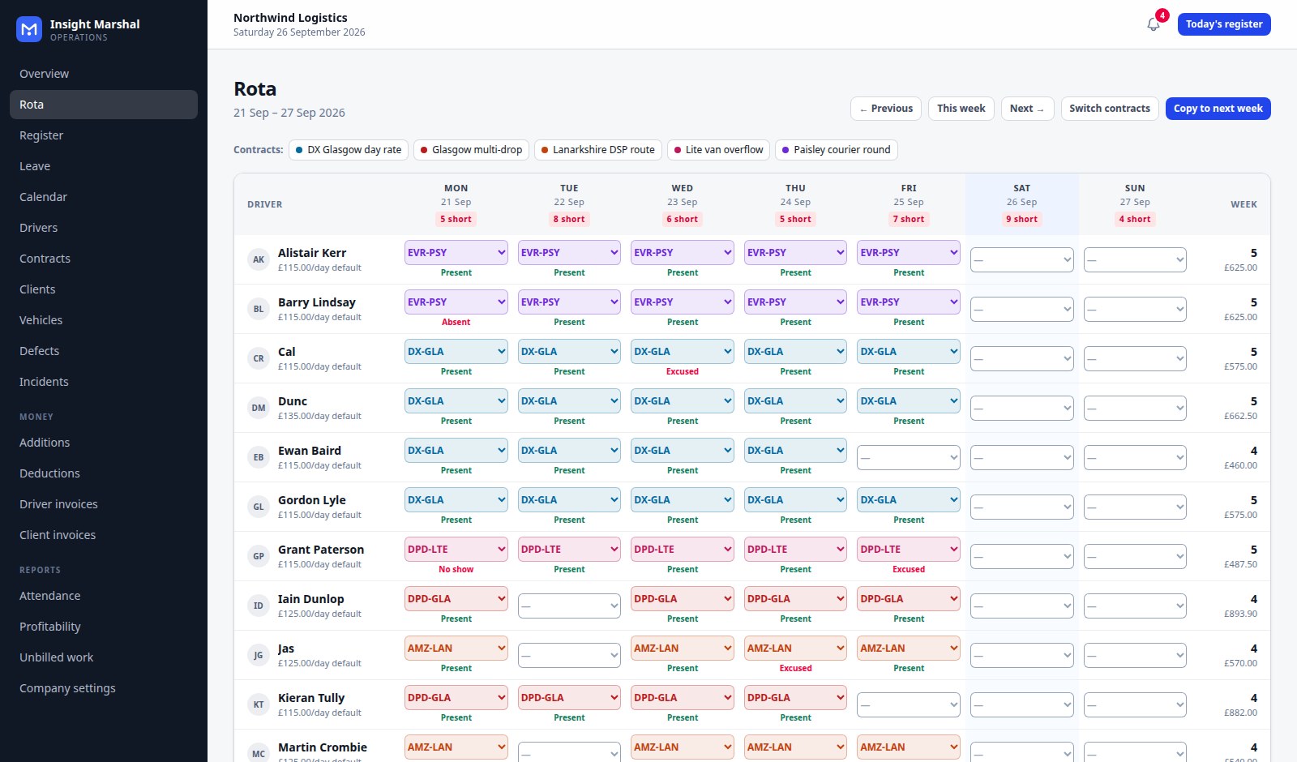Open Jas's Thursday AMZ-LAN dropdown
The image size is (1297, 762).
pyautogui.click(x=795, y=648)
